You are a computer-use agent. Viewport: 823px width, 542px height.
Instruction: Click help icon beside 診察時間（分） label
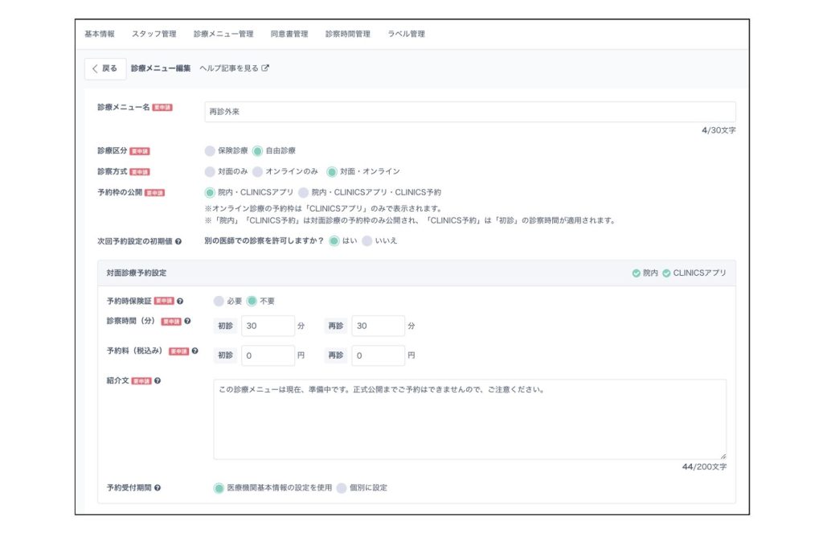pos(187,322)
